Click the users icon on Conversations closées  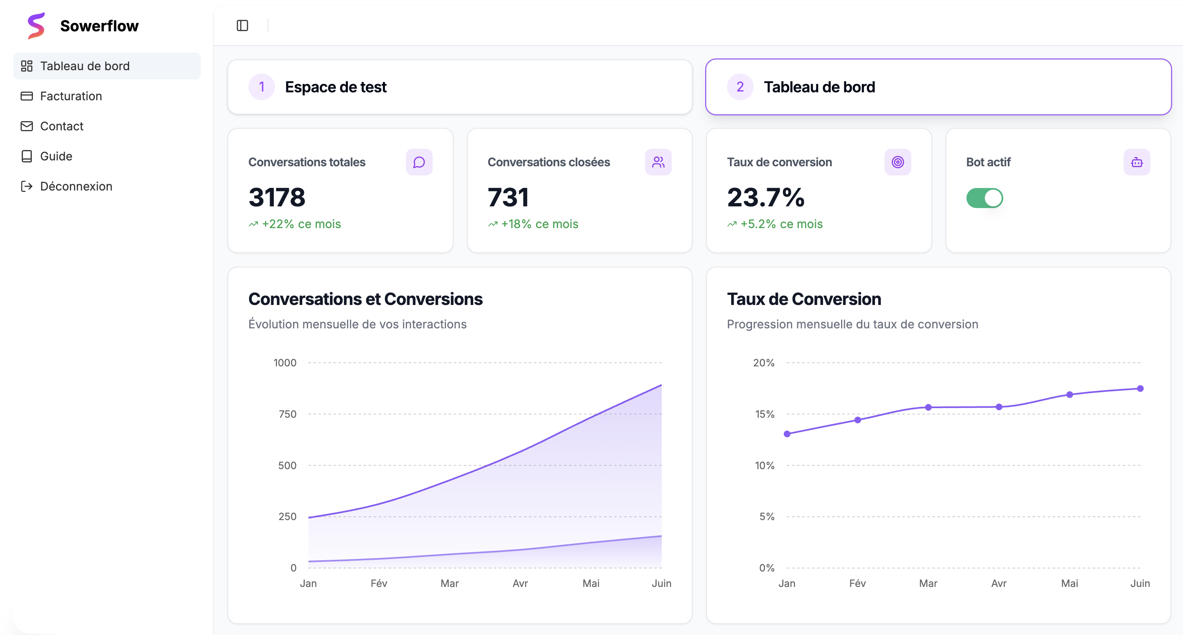click(x=658, y=162)
